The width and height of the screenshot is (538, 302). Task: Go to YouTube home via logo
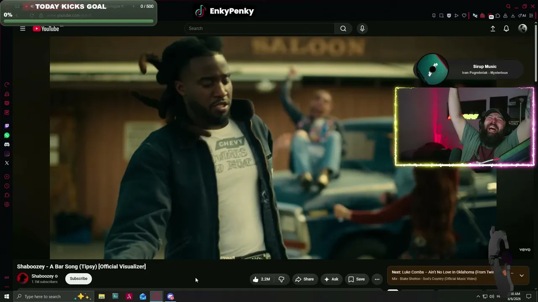pos(46,29)
